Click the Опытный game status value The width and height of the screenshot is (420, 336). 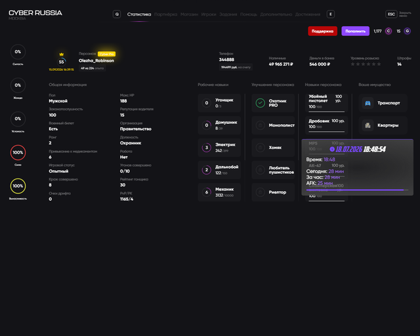click(58, 171)
